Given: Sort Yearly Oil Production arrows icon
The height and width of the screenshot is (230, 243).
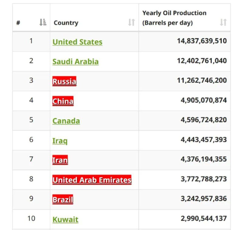Looking at the screenshot, I should 223,22.
